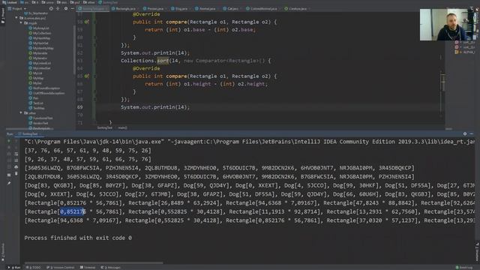The width and height of the screenshot is (480, 270).
Task: Click the Stop process icon in the Run panel
Action: 9,148
